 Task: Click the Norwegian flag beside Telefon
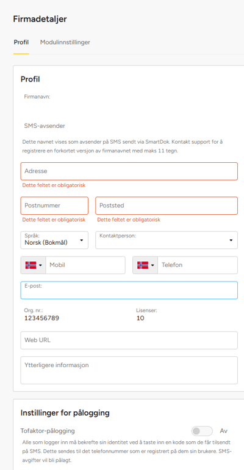pyautogui.click(x=143, y=265)
